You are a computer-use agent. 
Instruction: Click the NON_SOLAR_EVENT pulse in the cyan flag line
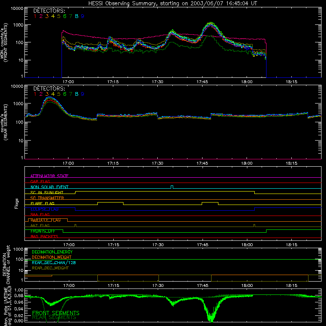pyautogui.click(x=172, y=187)
